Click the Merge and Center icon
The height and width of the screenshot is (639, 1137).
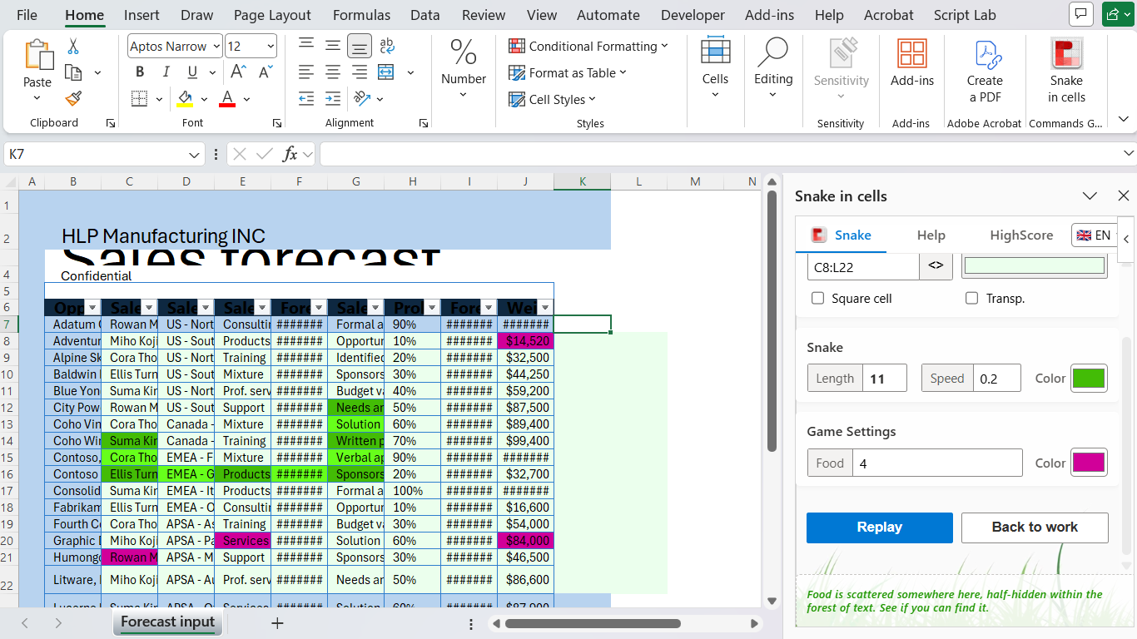coord(386,72)
